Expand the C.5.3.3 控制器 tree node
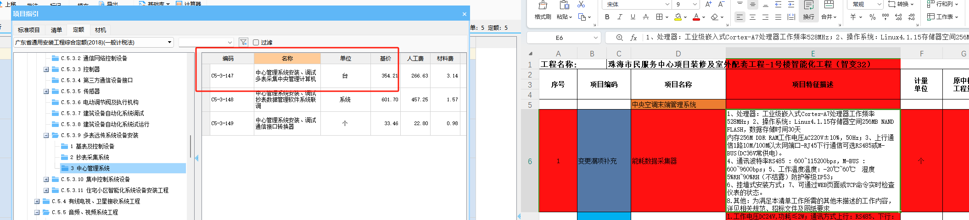 tap(46, 69)
